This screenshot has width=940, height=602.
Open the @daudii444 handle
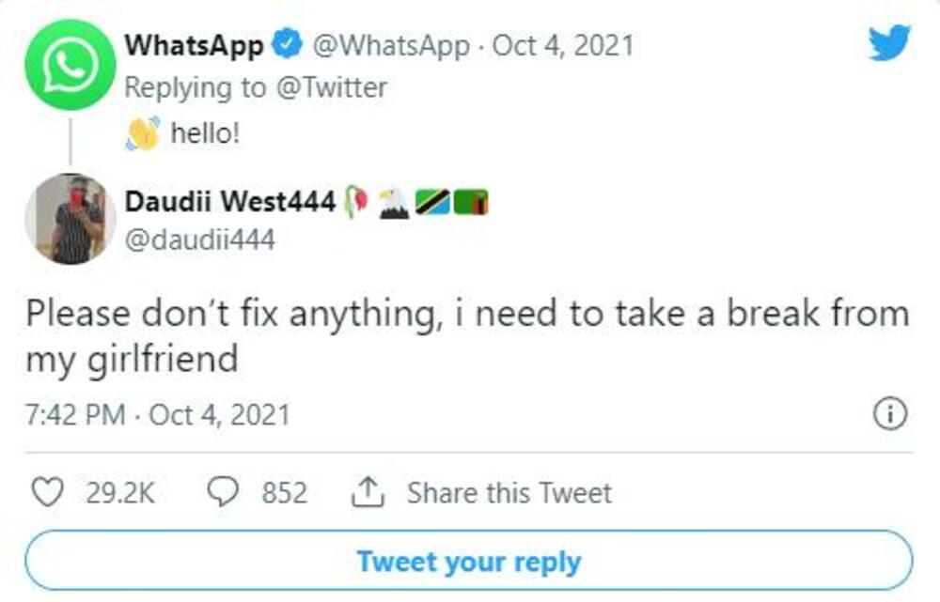(199, 240)
